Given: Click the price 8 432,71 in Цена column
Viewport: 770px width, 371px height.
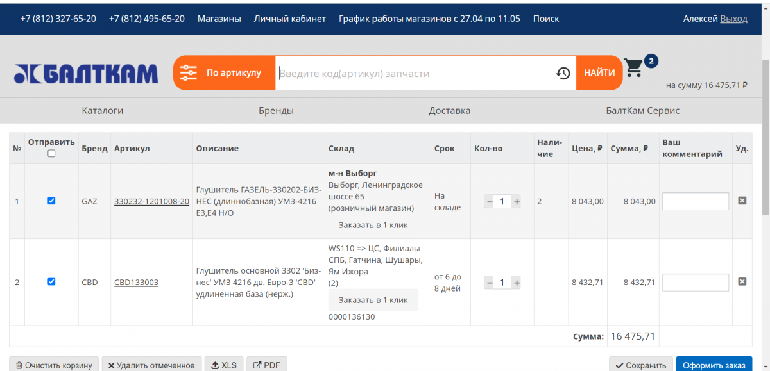Looking at the screenshot, I should [588, 282].
